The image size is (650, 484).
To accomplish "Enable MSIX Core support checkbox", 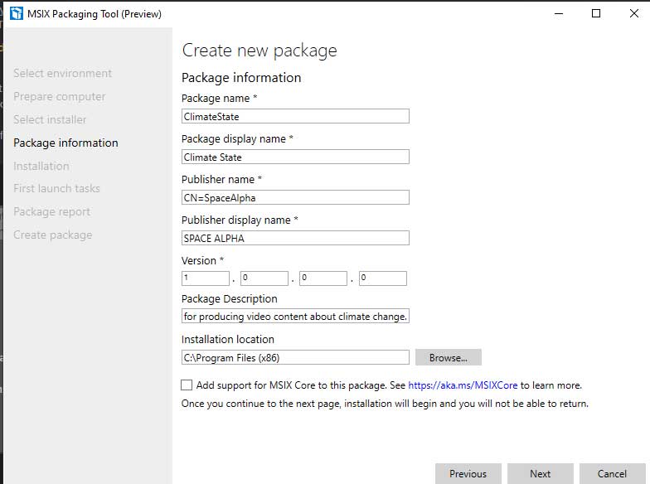I will (187, 385).
